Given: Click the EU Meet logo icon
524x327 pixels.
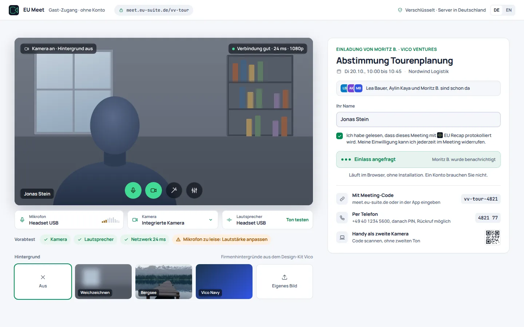Looking at the screenshot, I should pyautogui.click(x=14, y=10).
